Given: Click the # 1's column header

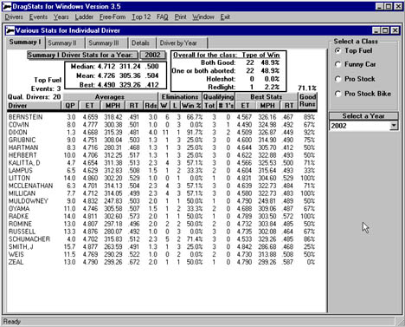Looking at the screenshot, I should click(x=226, y=106).
